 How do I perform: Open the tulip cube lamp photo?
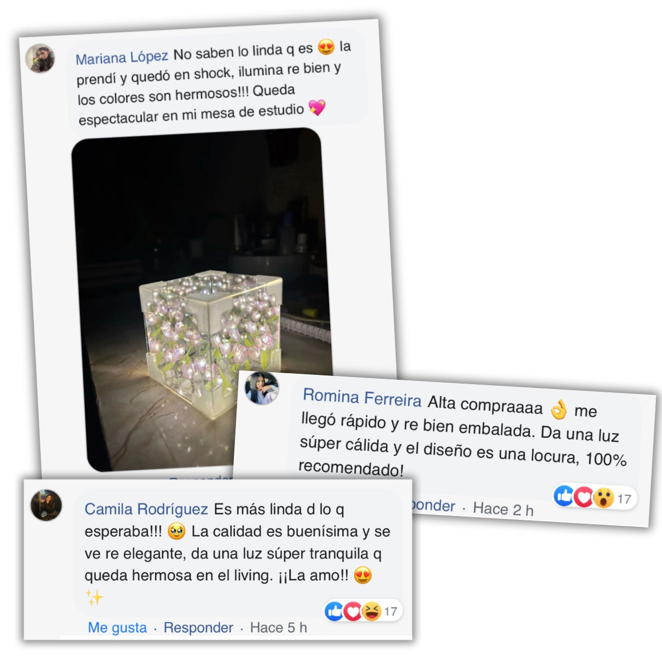202,300
